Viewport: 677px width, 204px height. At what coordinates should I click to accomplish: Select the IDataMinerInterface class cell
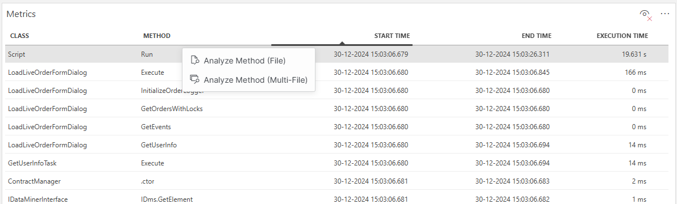(38, 199)
